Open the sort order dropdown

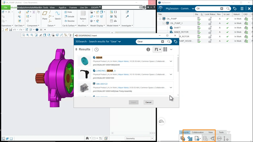point(157,49)
